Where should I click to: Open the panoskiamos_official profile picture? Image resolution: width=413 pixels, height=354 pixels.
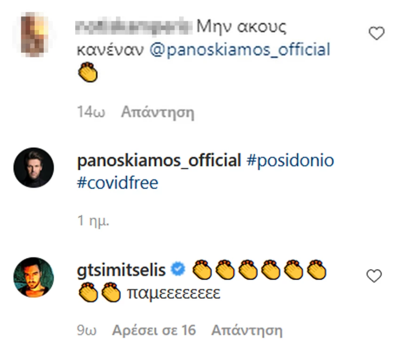click(x=33, y=167)
